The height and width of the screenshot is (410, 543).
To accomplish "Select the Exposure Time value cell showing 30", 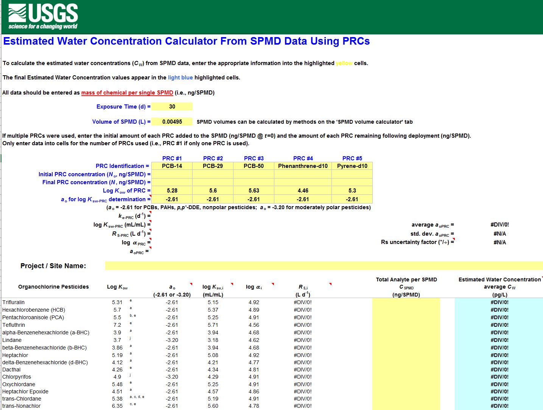I will point(171,106).
